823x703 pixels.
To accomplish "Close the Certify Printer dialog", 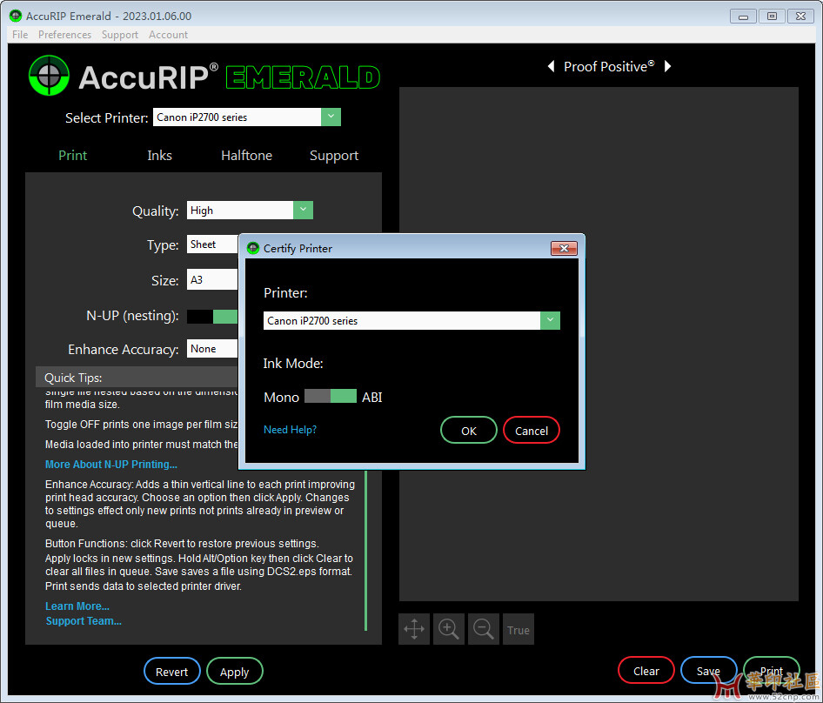I will [x=564, y=248].
